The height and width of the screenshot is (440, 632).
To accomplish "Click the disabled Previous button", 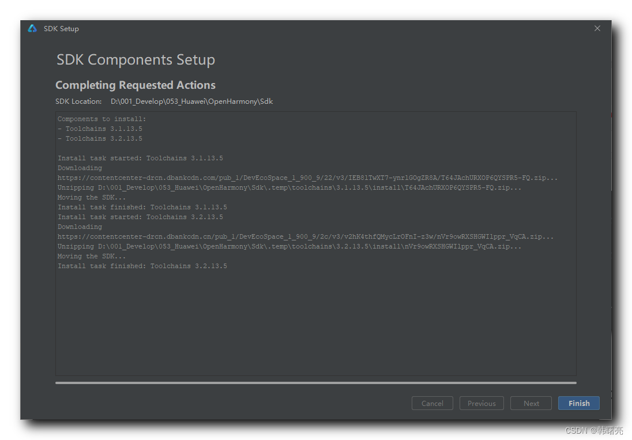I will click(481, 403).
